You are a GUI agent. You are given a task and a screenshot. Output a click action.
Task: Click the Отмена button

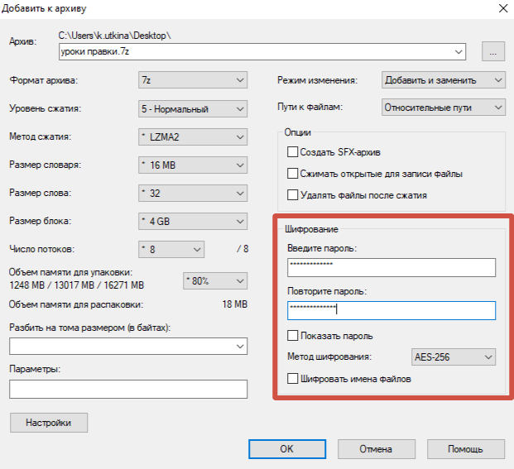(375, 448)
